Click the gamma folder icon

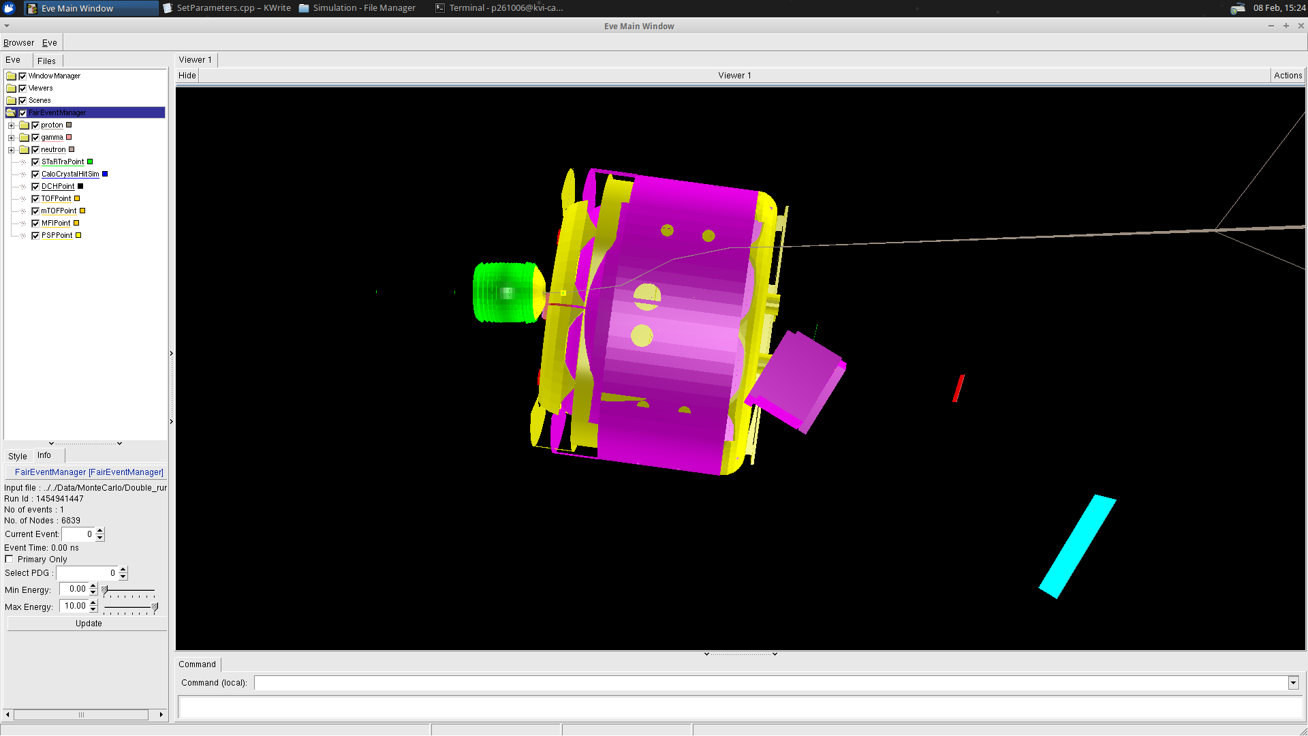click(24, 138)
